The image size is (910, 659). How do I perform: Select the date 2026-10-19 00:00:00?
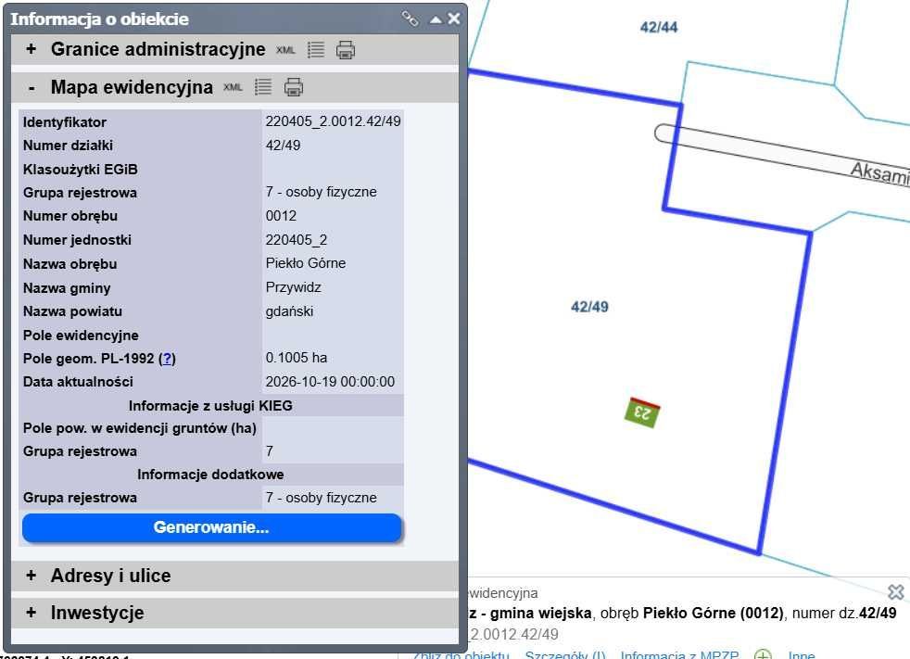click(330, 382)
